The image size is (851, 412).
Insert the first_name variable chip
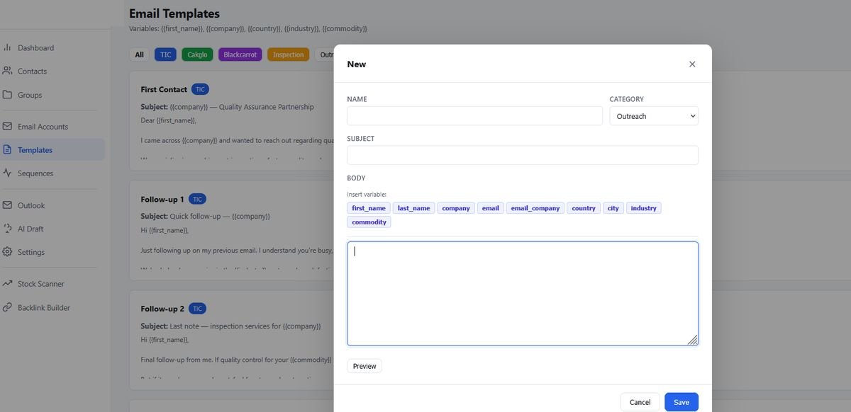point(369,208)
